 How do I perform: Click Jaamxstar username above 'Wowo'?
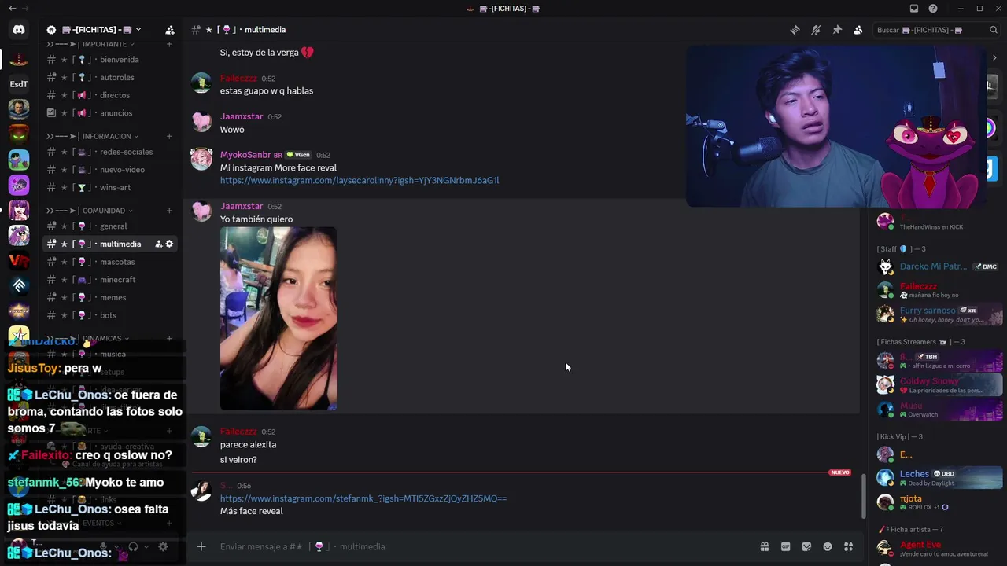click(242, 116)
